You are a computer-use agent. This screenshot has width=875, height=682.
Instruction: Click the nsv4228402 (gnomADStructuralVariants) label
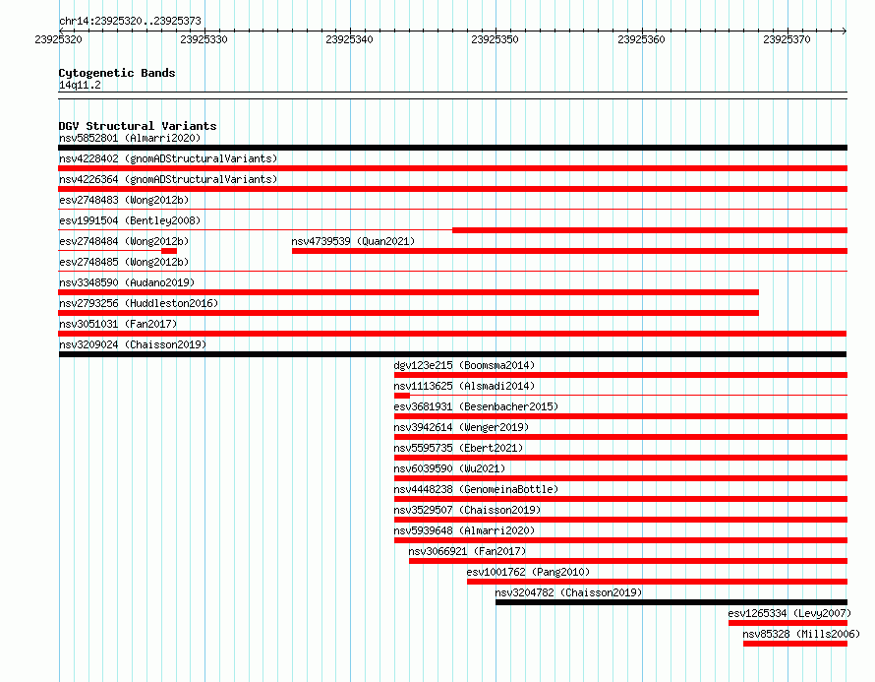click(168, 158)
